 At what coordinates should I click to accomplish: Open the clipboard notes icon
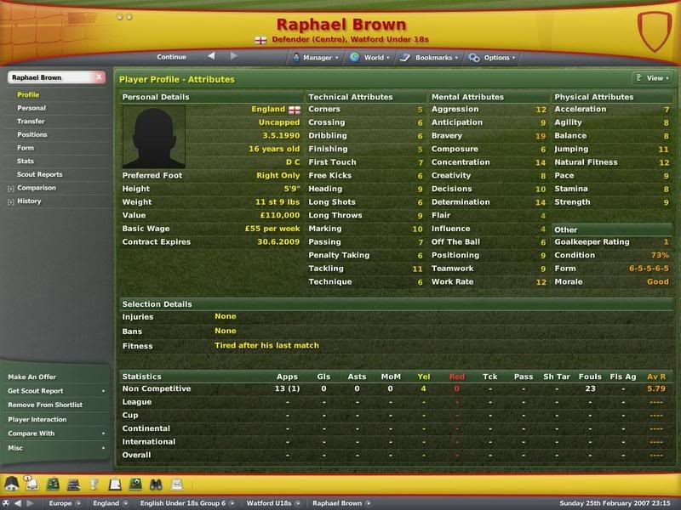click(x=115, y=484)
